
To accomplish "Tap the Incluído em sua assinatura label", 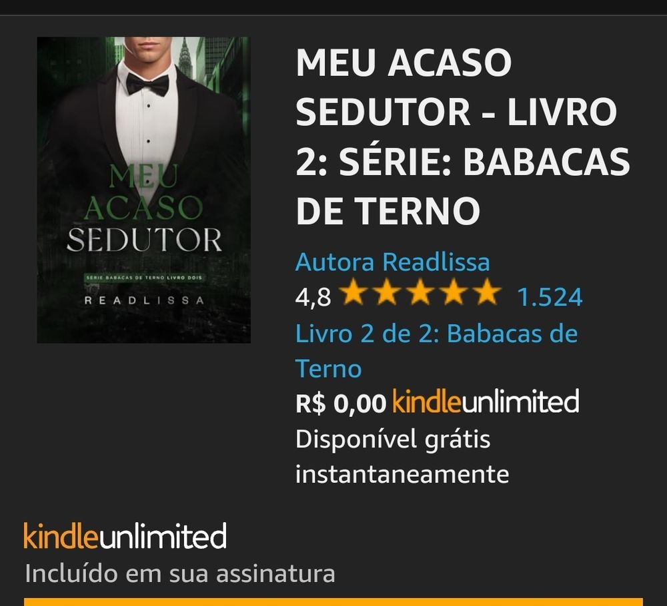I will click(180, 574).
